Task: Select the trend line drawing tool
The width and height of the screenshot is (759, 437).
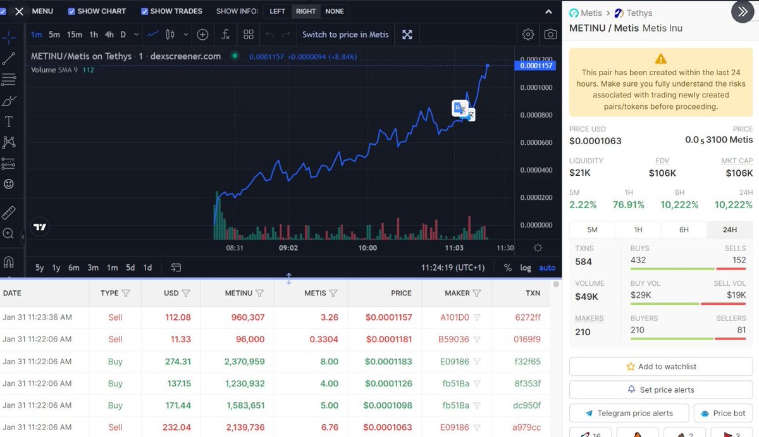Action: pos(8,58)
